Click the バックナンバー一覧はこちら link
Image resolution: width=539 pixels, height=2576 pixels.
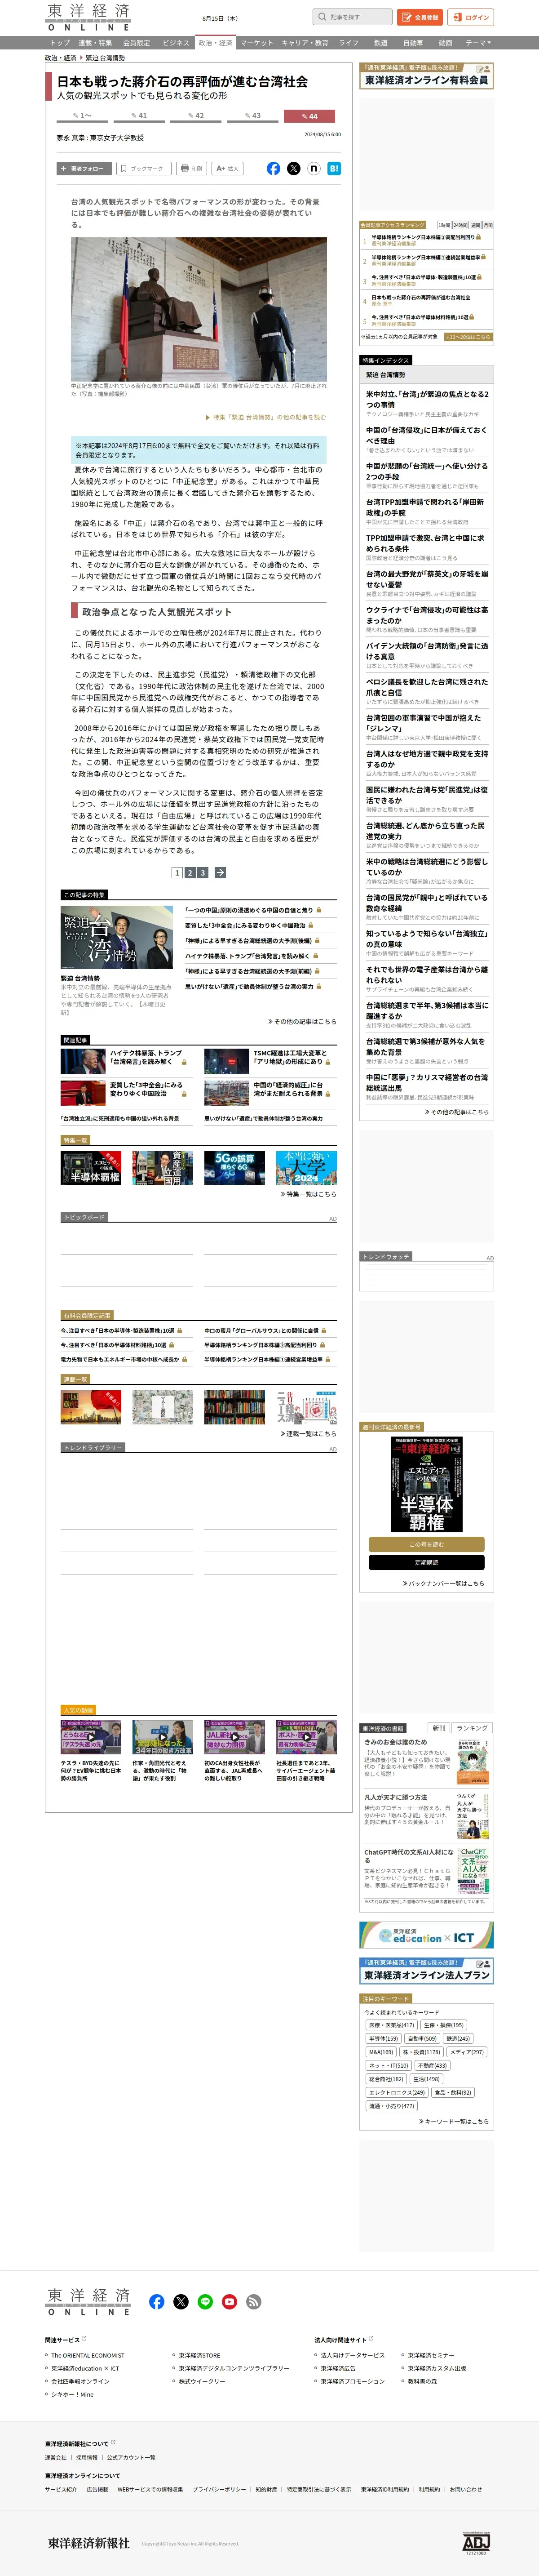coord(443,1583)
